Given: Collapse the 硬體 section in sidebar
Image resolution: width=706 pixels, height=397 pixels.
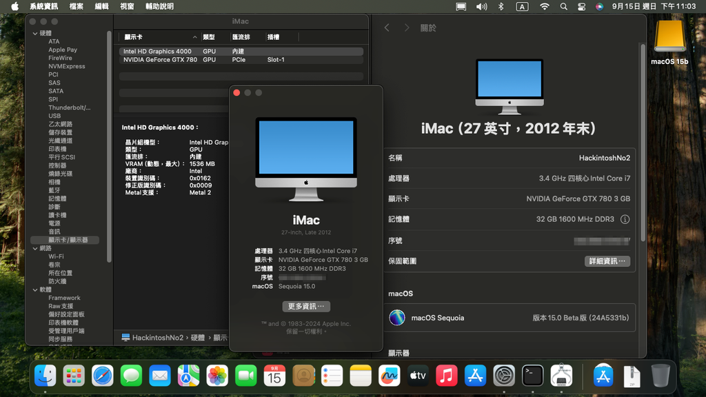Looking at the screenshot, I should coord(35,33).
